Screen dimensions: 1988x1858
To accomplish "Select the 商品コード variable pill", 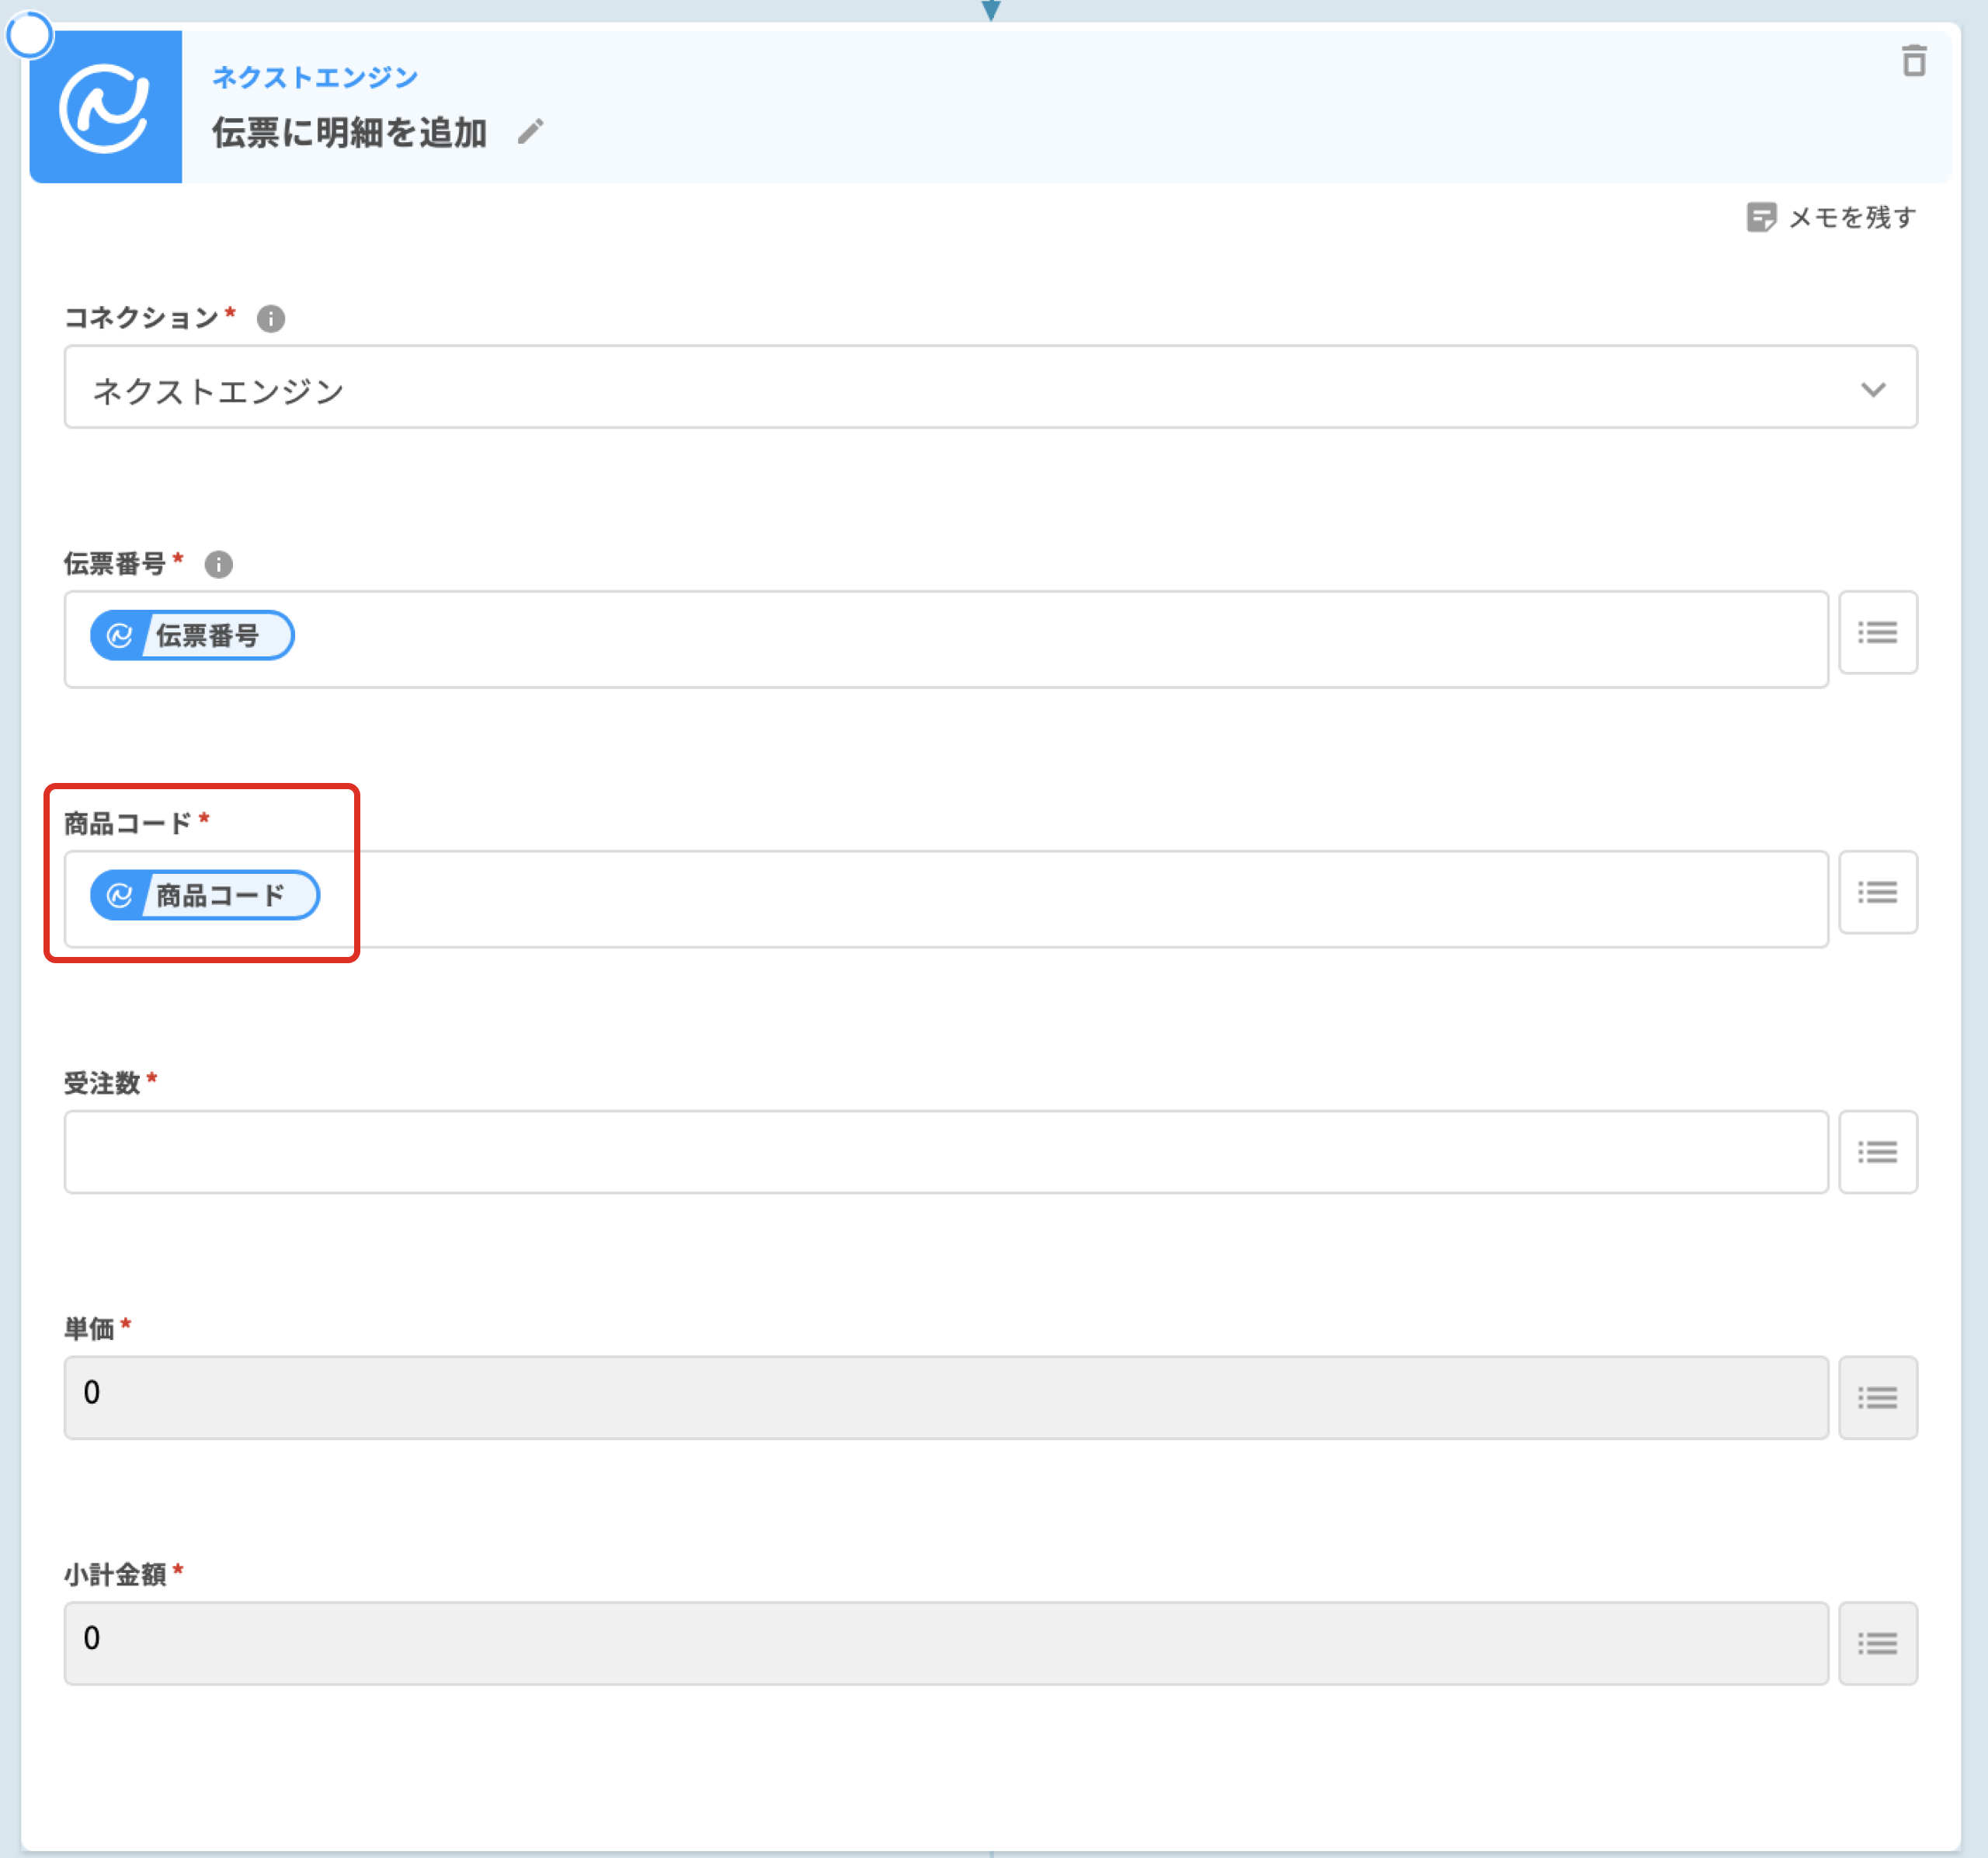I will tap(206, 895).
